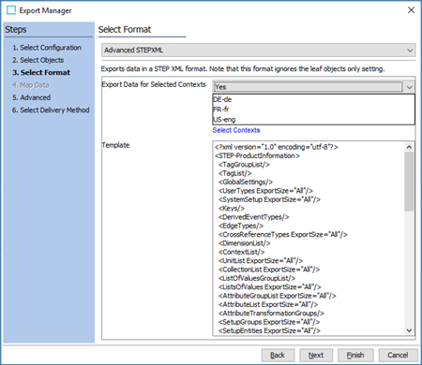Open the Advanced STEPXML format dropdown
This screenshot has height=365, width=422.
tap(259, 50)
